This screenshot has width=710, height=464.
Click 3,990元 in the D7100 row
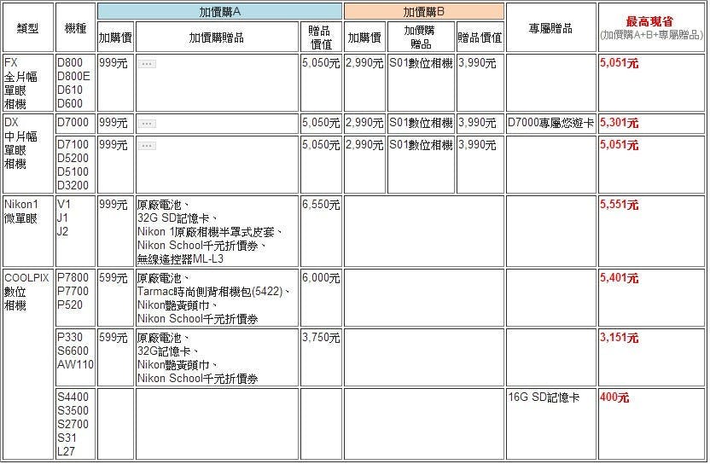click(477, 145)
